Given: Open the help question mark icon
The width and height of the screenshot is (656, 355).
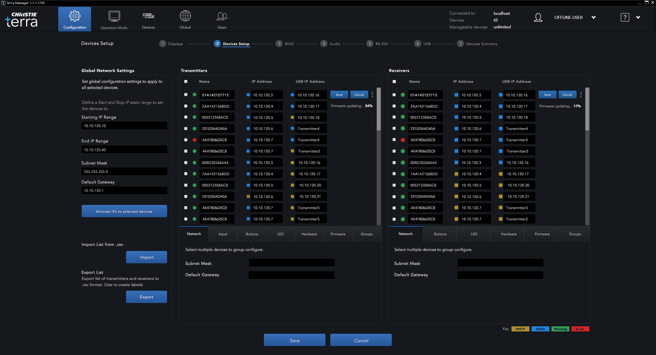Looking at the screenshot, I should (625, 17).
